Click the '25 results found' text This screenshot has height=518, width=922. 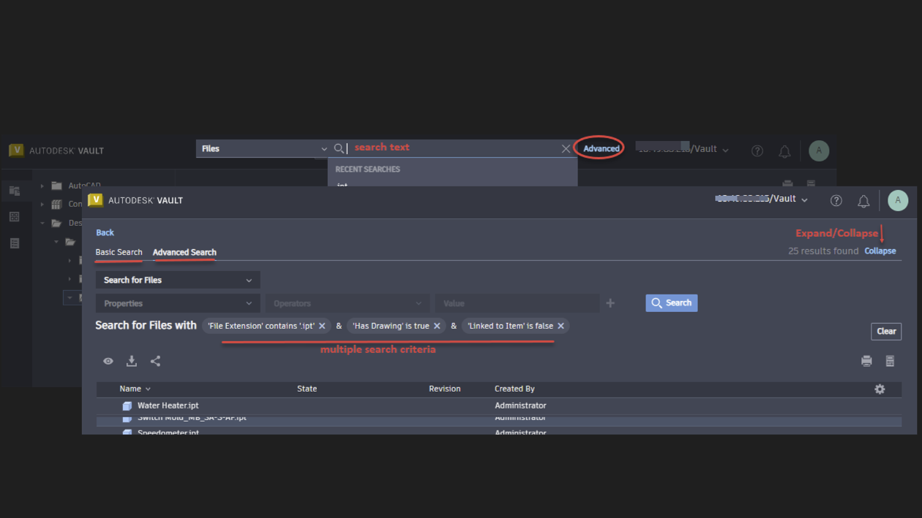tap(823, 251)
